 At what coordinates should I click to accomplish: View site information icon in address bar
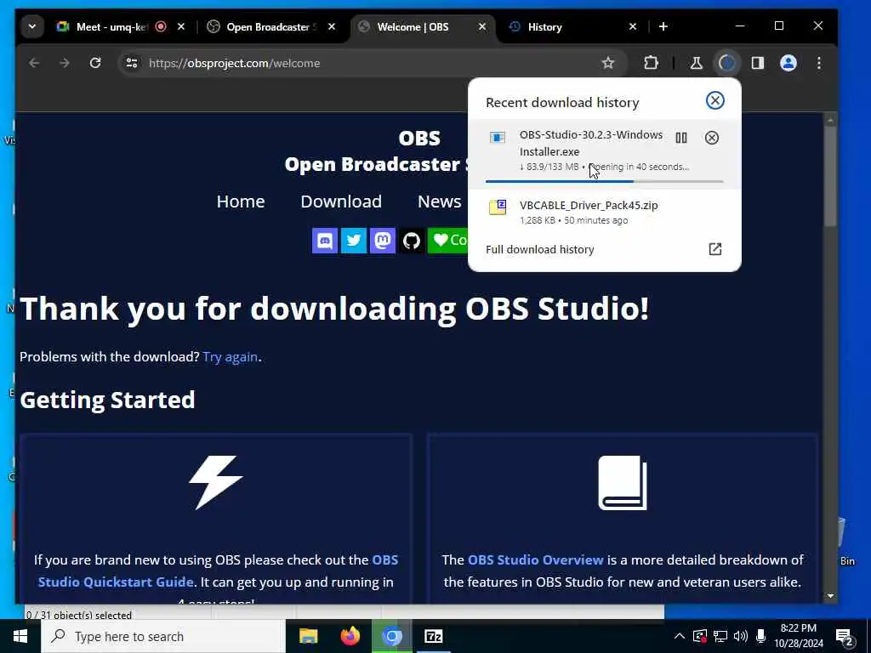click(x=132, y=63)
